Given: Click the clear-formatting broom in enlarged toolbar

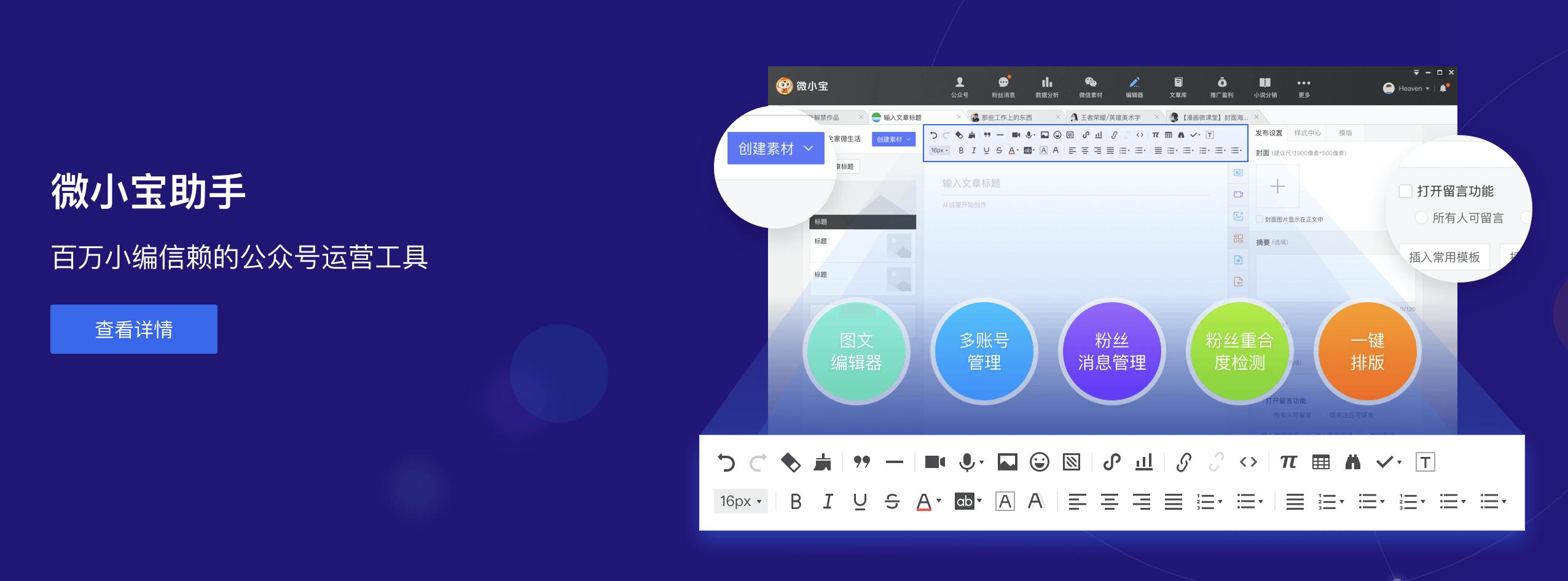Looking at the screenshot, I should point(822,462).
